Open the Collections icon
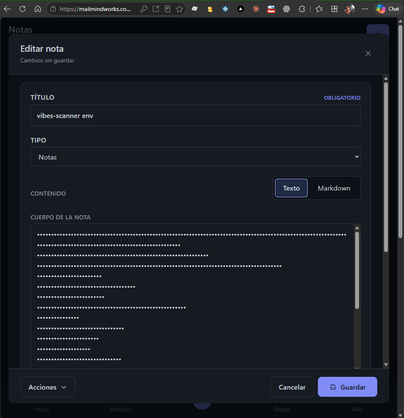The image size is (404, 418). click(334, 9)
